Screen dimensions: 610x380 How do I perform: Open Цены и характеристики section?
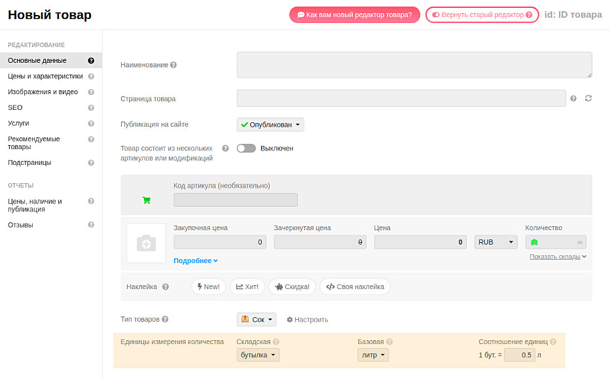45,76
